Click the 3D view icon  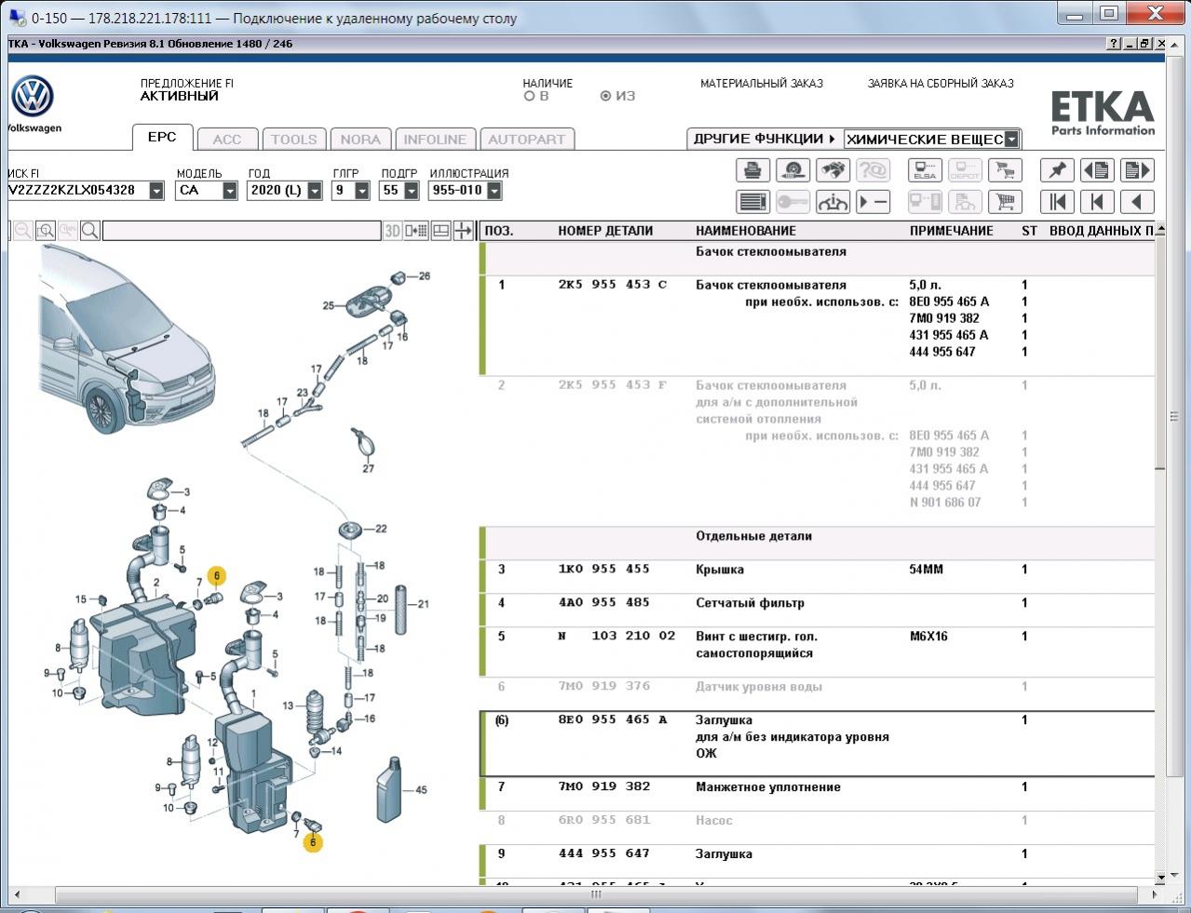pos(393,231)
